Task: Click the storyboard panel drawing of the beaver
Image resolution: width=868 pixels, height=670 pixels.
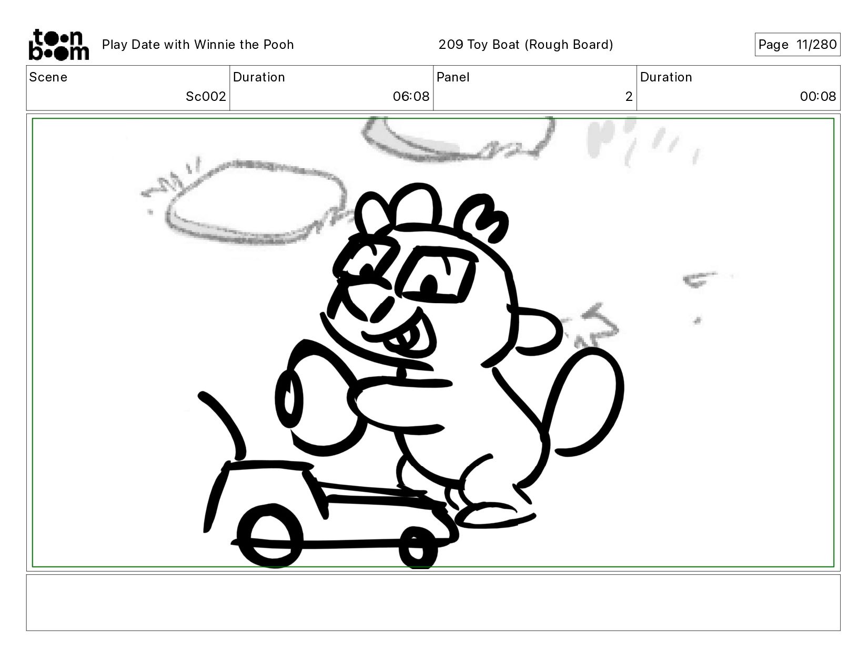Action: (433, 343)
